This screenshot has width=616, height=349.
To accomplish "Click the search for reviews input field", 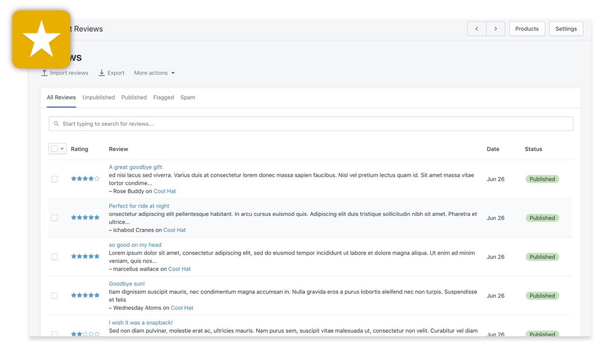I will click(x=311, y=124).
